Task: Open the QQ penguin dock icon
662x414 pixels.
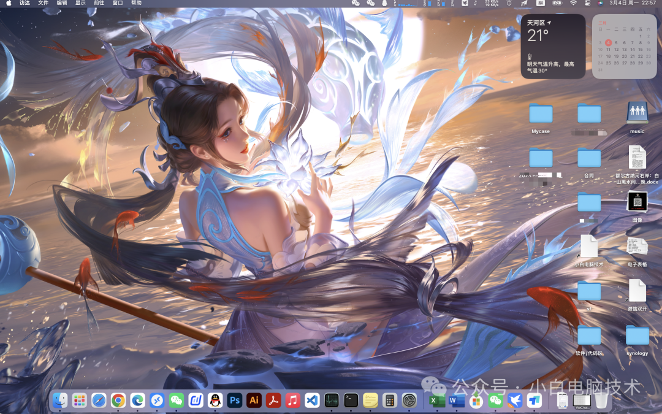Action: point(215,400)
